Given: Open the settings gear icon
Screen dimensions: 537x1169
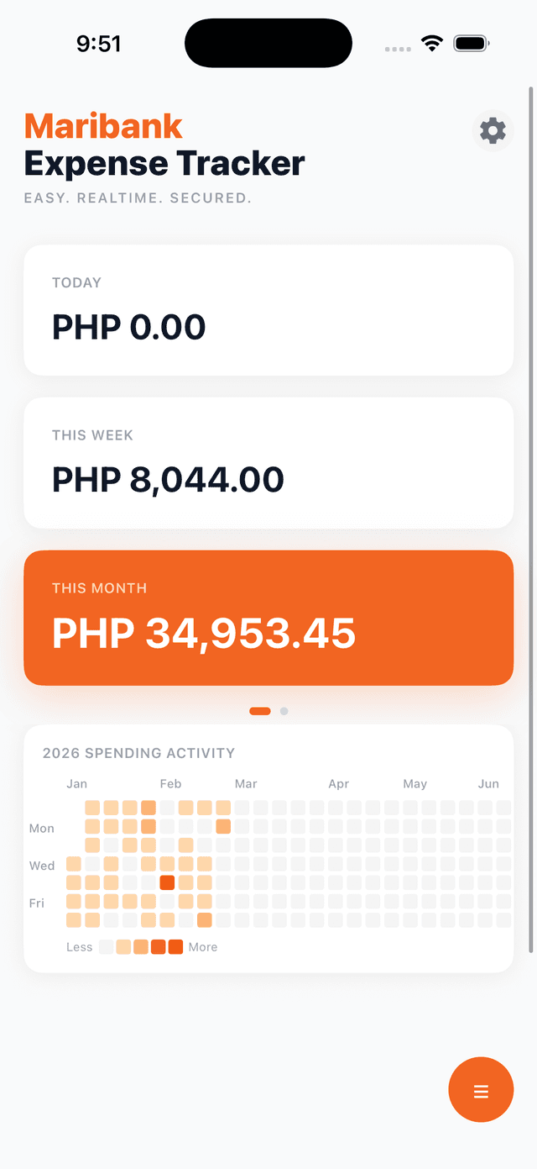Looking at the screenshot, I should tap(492, 130).
